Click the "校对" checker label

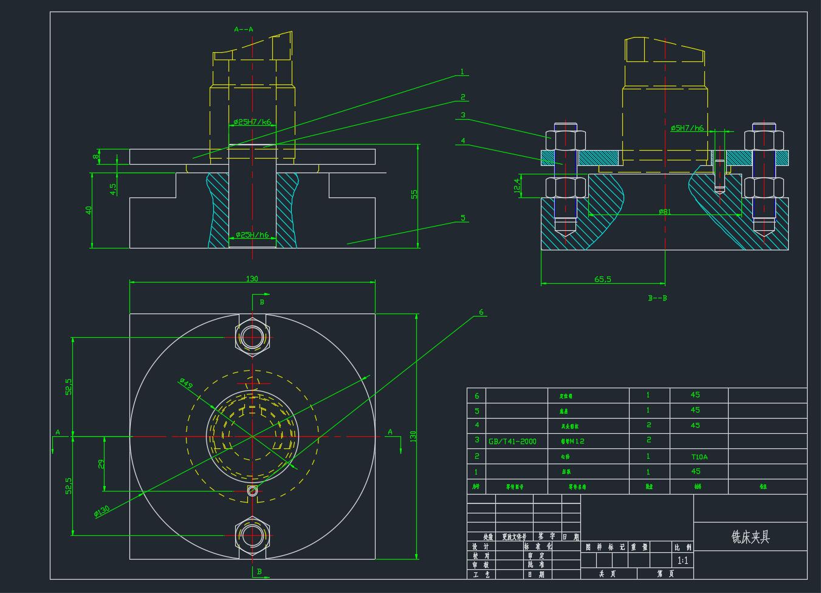pyautogui.click(x=481, y=556)
